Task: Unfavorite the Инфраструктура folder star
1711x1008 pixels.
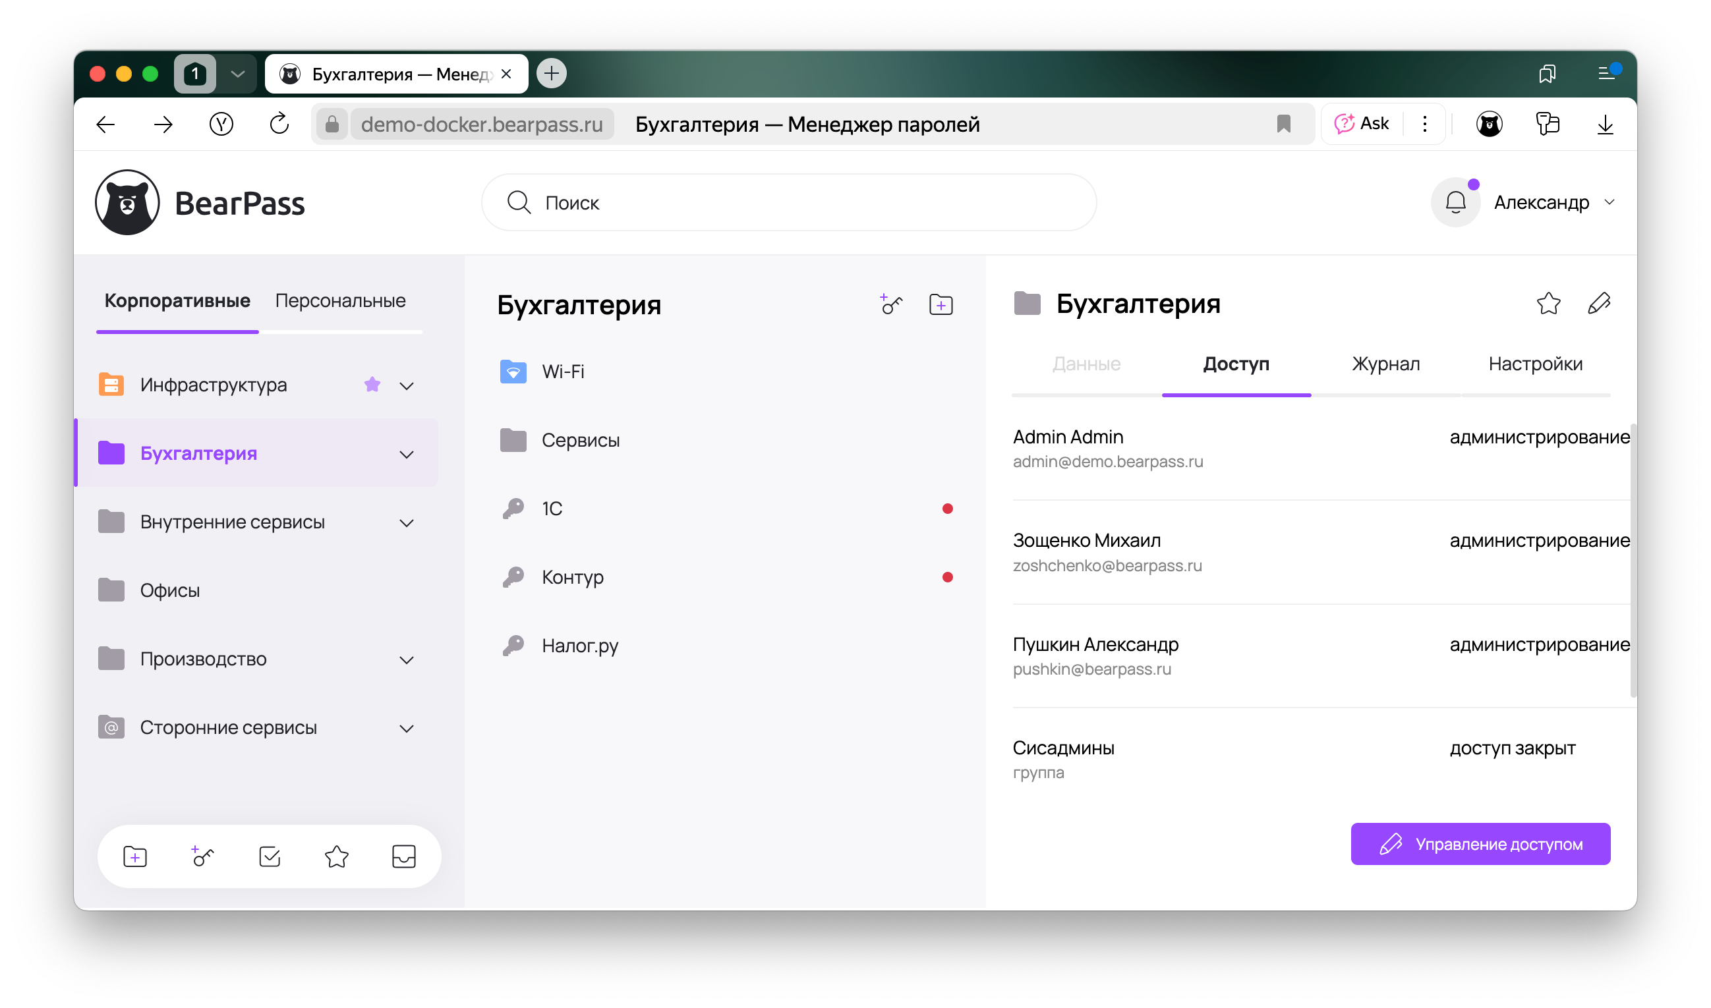Action: click(x=372, y=385)
